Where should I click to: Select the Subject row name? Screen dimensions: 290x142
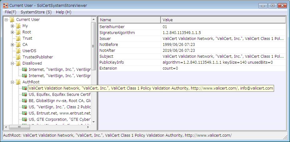tap(106, 56)
